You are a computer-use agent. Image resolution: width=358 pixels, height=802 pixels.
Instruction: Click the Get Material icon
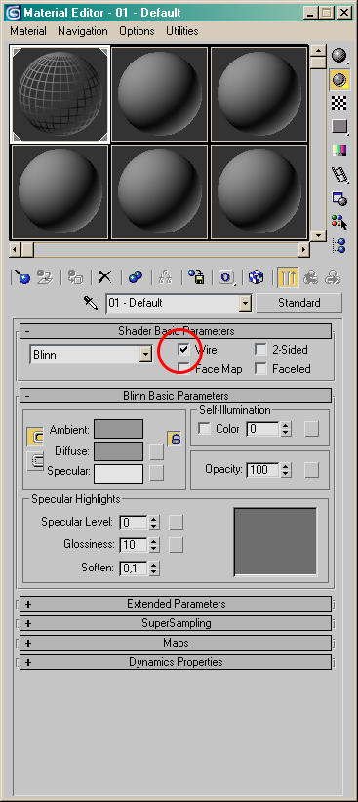pos(23,277)
